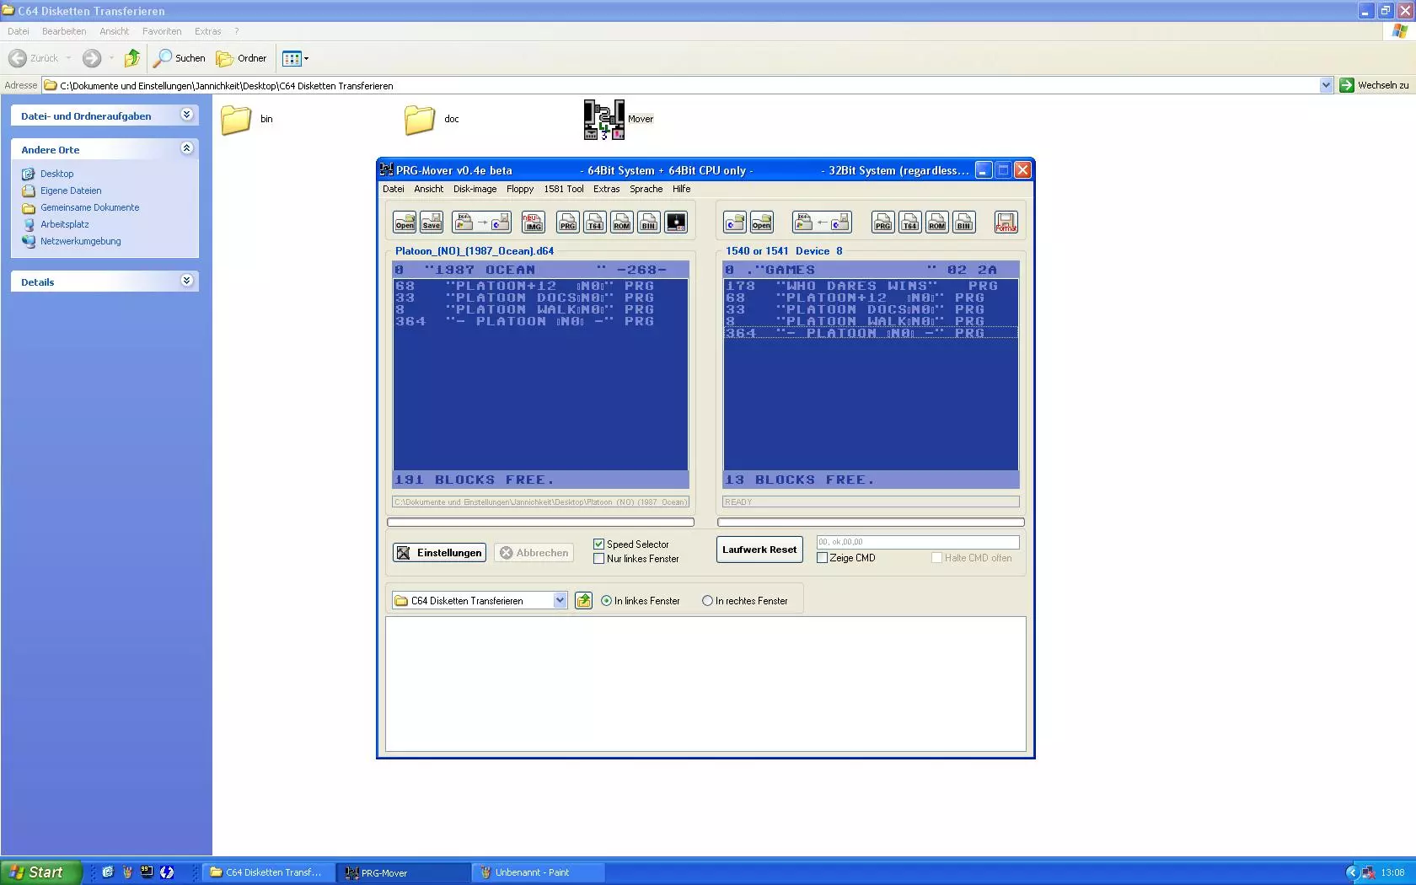
Task: Click the left panel ROM icon
Action: coord(622,222)
